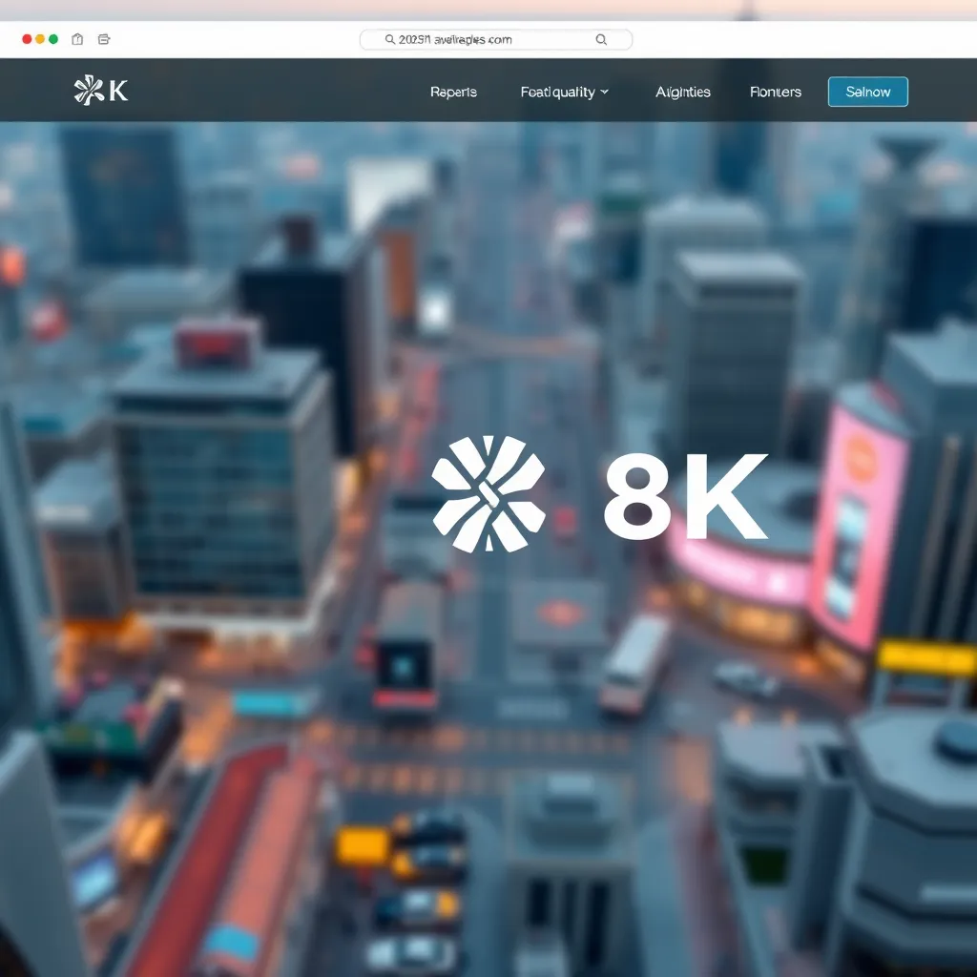Click the tab overview icon beside the home icon
977x977 pixels.
pos(102,39)
